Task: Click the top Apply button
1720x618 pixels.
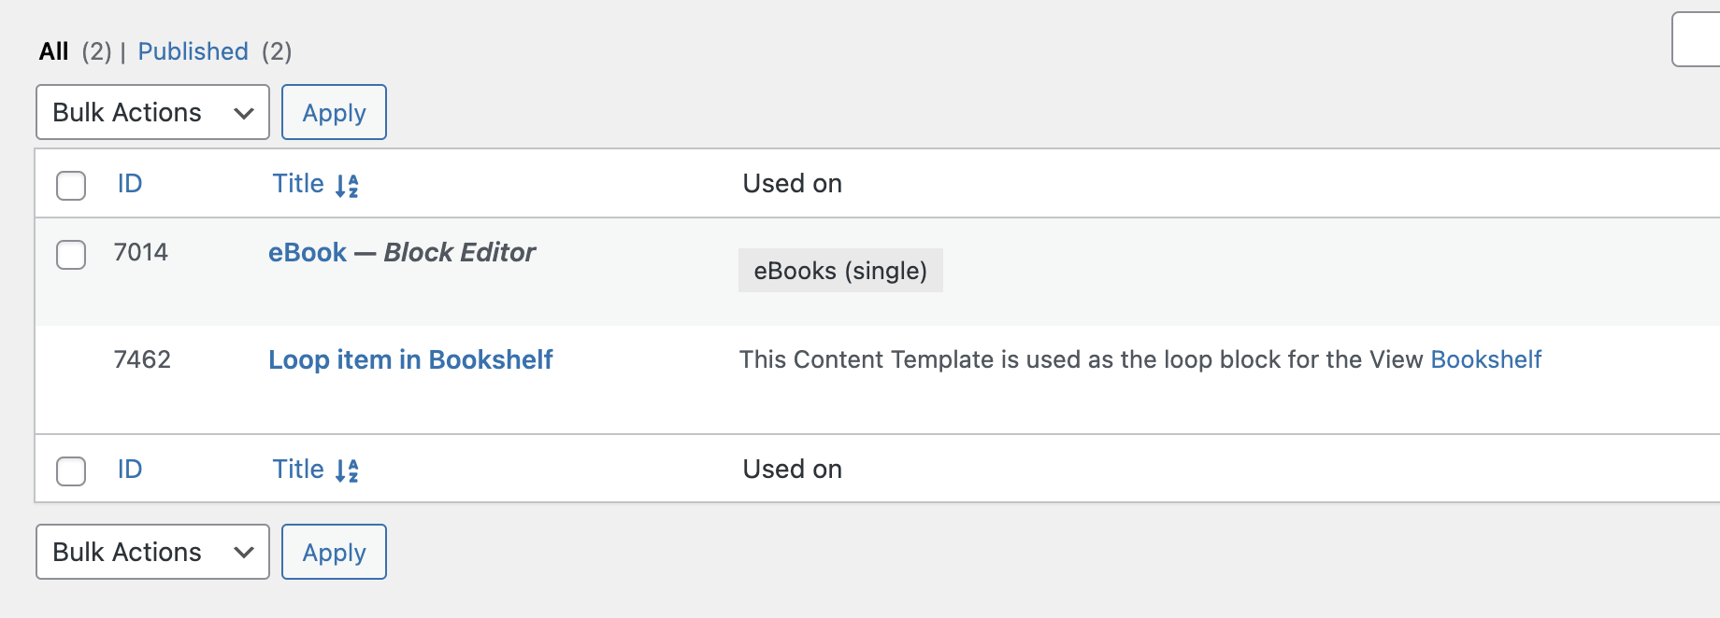Action: coord(334,112)
